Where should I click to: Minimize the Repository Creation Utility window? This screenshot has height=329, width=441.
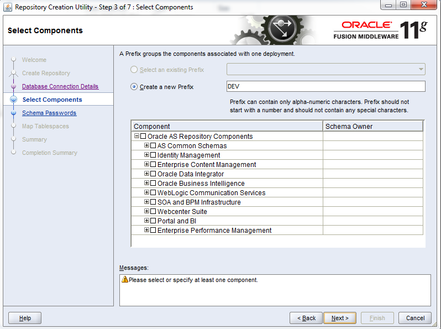click(x=389, y=5)
